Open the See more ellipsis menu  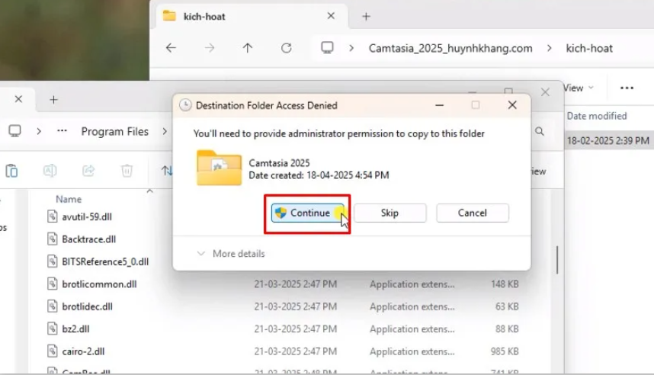coord(627,88)
